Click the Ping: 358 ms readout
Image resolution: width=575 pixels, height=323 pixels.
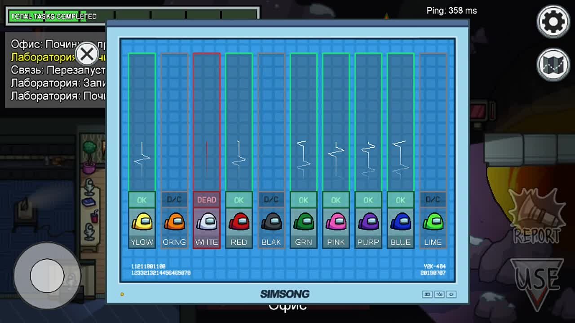[451, 10]
